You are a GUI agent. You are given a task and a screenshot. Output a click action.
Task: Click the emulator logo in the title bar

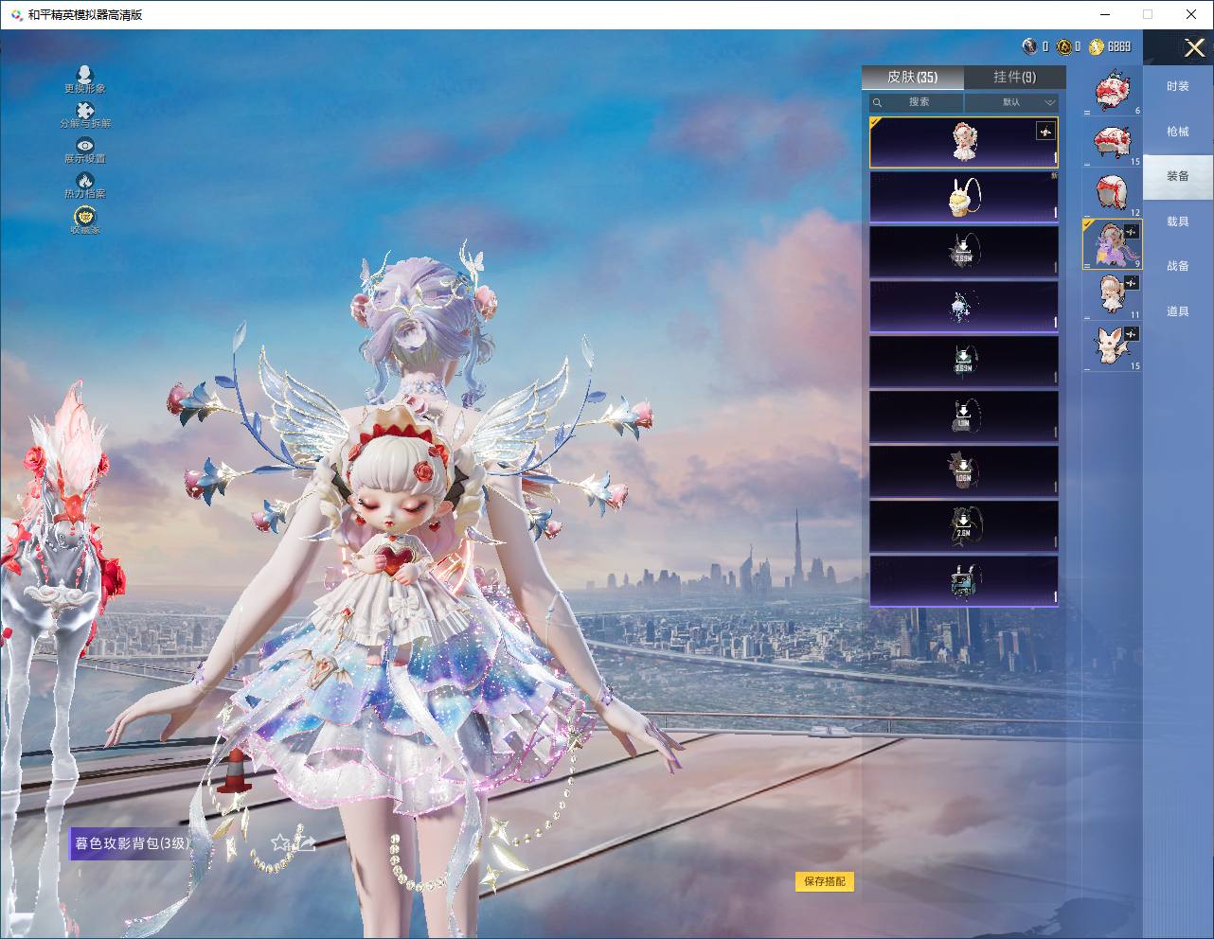point(16,14)
